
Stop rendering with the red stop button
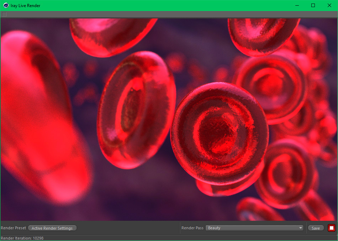331,228
